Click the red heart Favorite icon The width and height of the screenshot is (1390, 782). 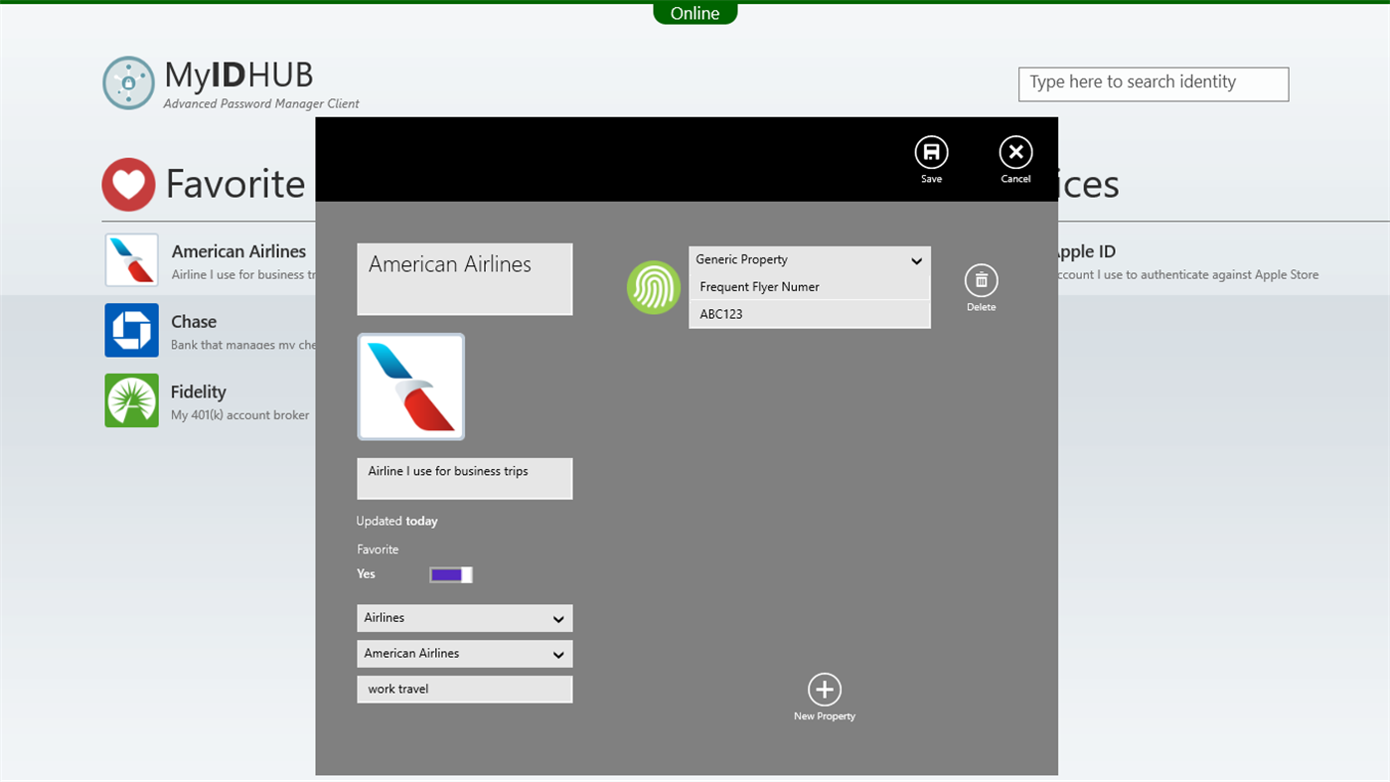(x=128, y=184)
